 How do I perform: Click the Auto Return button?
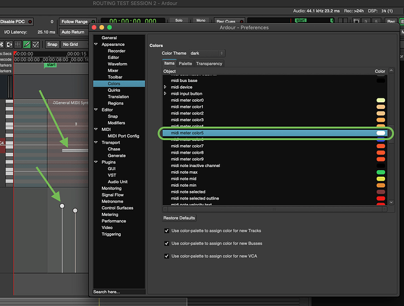click(x=73, y=32)
